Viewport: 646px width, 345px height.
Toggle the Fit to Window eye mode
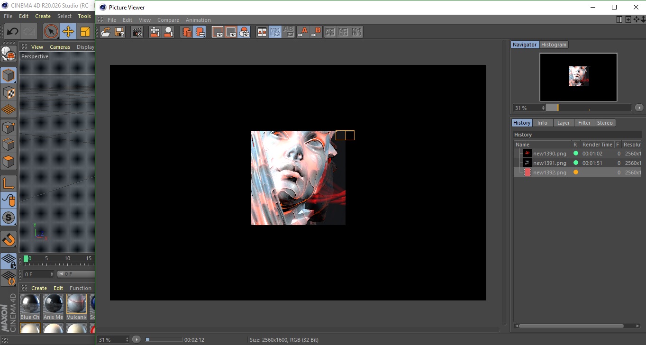point(231,32)
